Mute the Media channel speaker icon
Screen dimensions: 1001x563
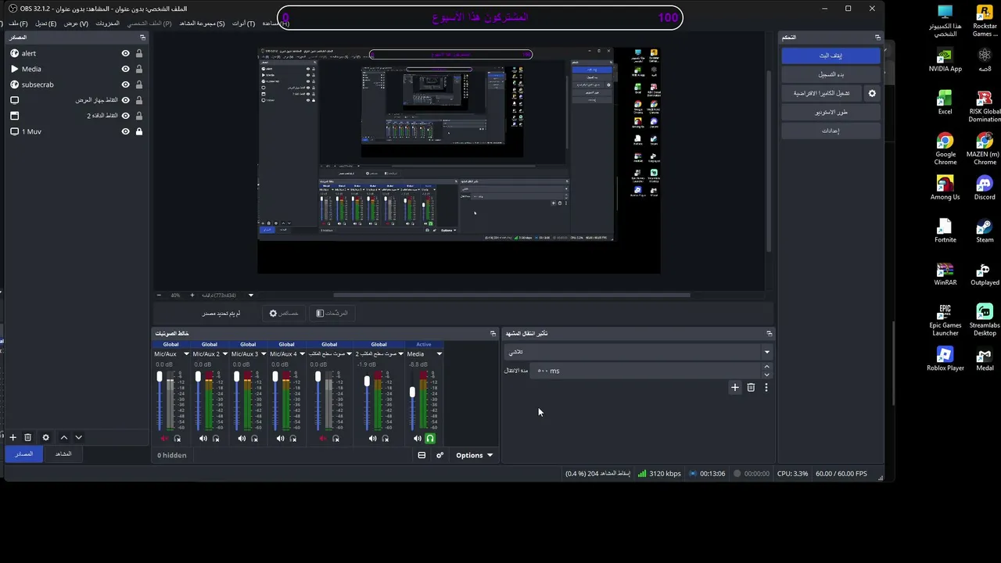[417, 439]
